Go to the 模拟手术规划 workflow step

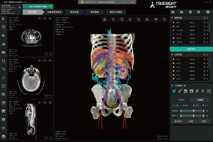116,12
